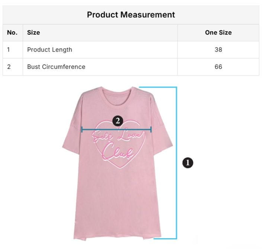The width and height of the screenshot is (263, 249).
Task: Click the "Size" column header
Action: (33, 33)
